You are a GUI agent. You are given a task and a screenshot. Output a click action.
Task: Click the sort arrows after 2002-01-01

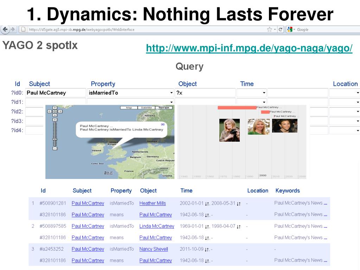click(x=207, y=204)
